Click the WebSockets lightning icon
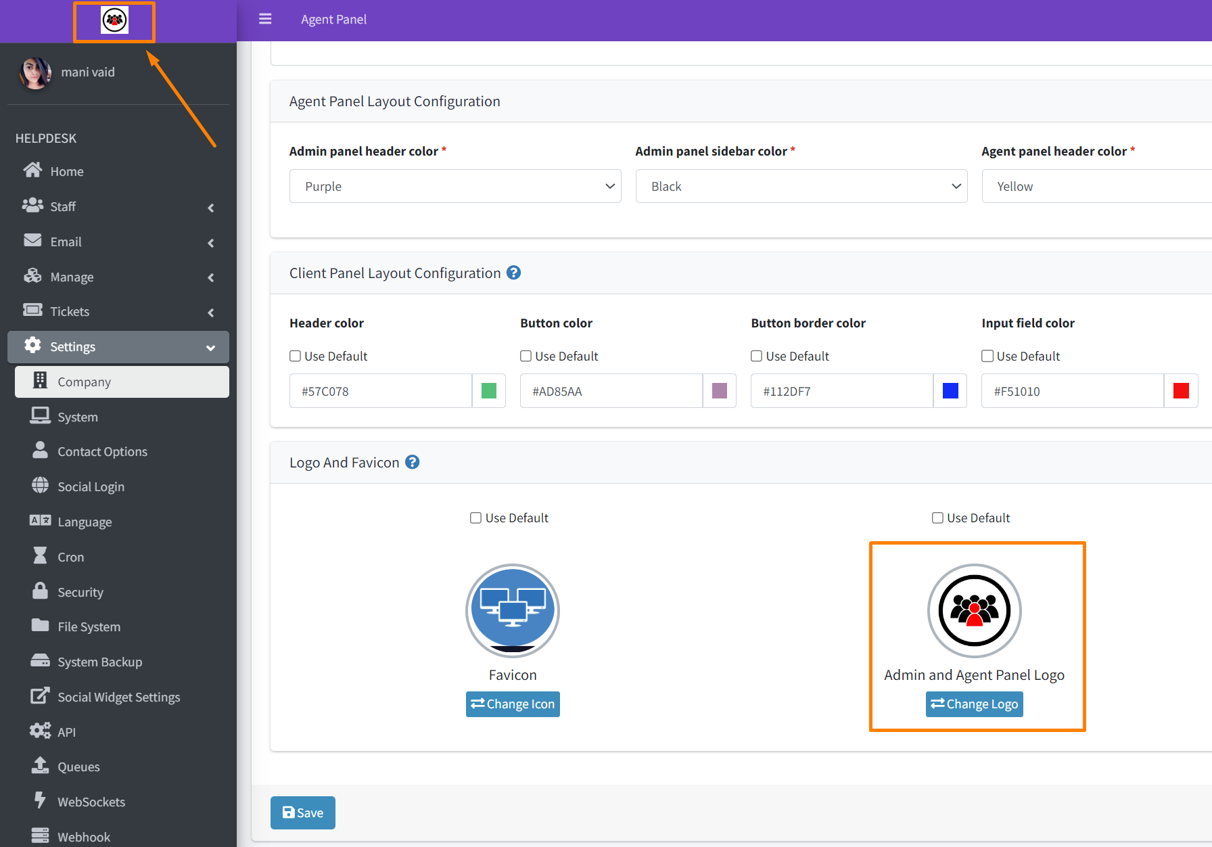This screenshot has height=847, width=1212. [x=41, y=801]
